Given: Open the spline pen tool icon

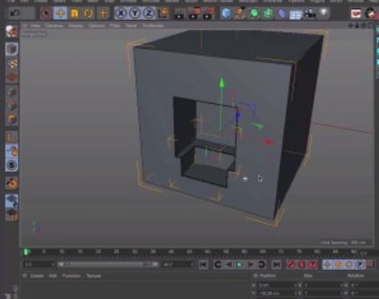Looking at the screenshot, I should (240, 13).
